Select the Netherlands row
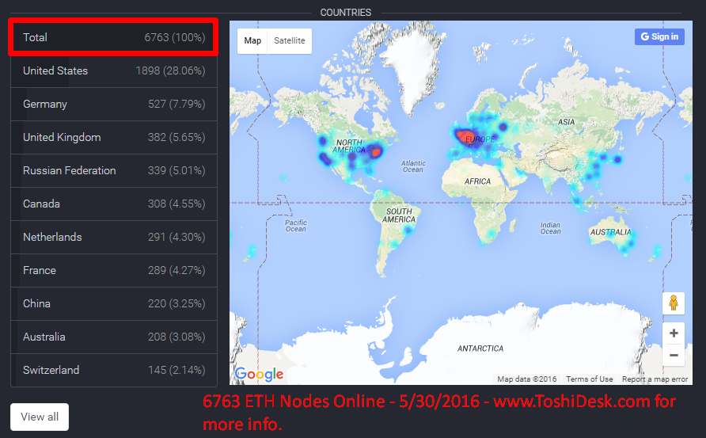Screen dimensions: 706x438 (114, 237)
